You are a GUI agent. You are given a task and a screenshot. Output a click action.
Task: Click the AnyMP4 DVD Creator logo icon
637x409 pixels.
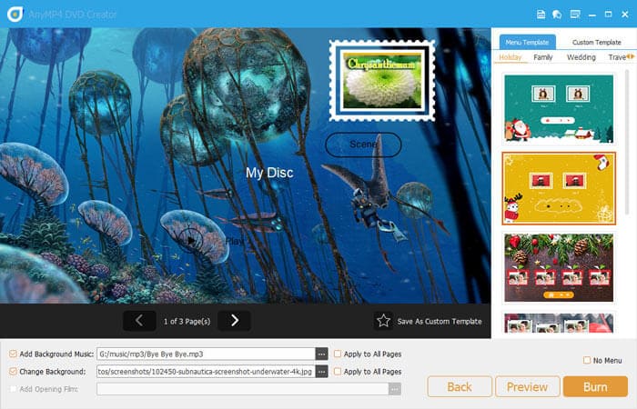15,14
